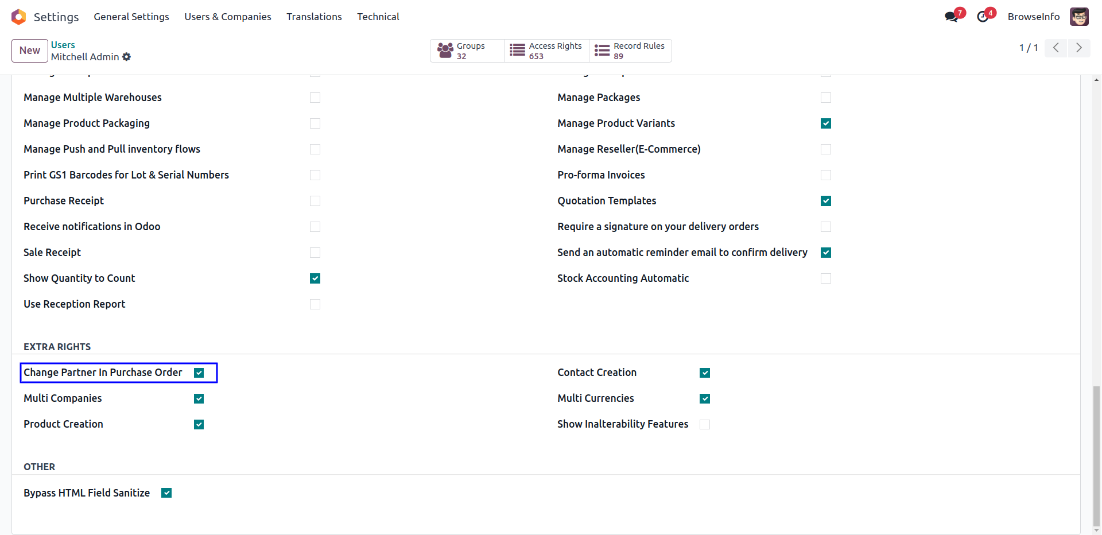Image resolution: width=1102 pixels, height=535 pixels.
Task: Open the conversations chat bubble icon
Action: coord(952,17)
